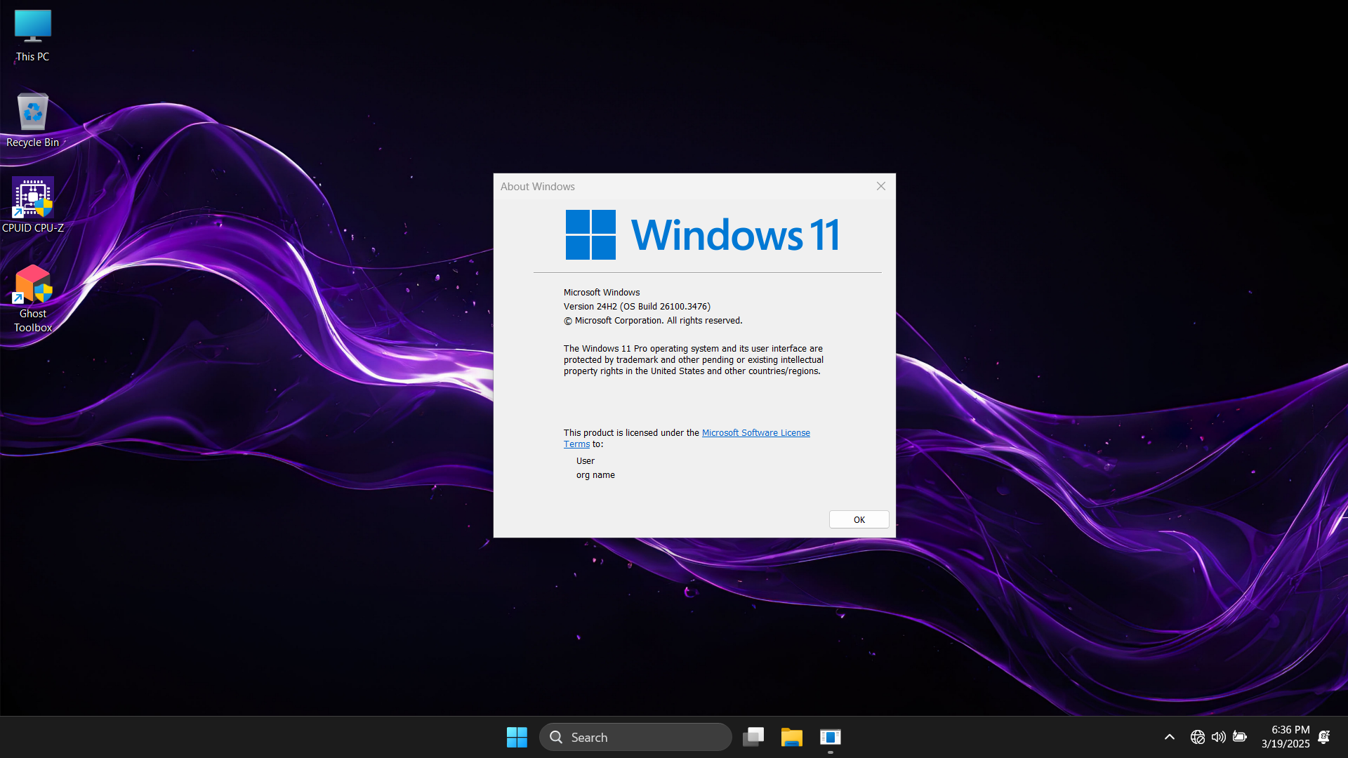
Task: Open the clock and date flyout
Action: pos(1285,737)
